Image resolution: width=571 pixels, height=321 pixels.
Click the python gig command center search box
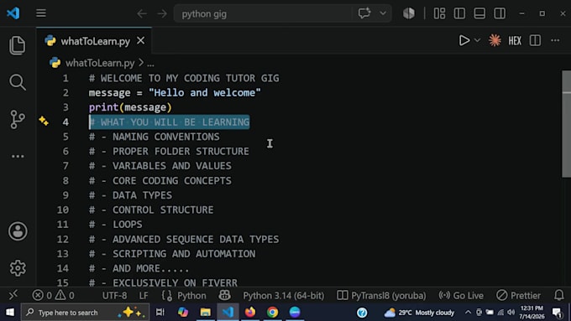[x=262, y=13]
